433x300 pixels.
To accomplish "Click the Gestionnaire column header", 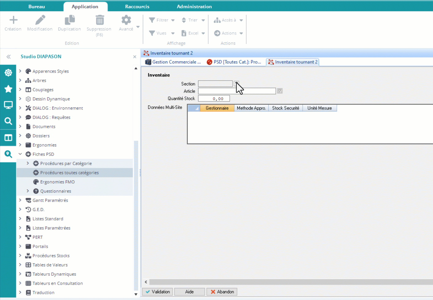I will point(217,108).
